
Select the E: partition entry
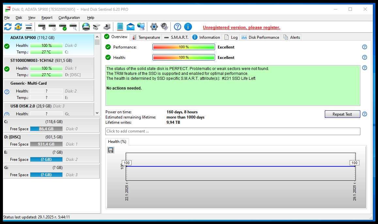[x=52, y=156]
